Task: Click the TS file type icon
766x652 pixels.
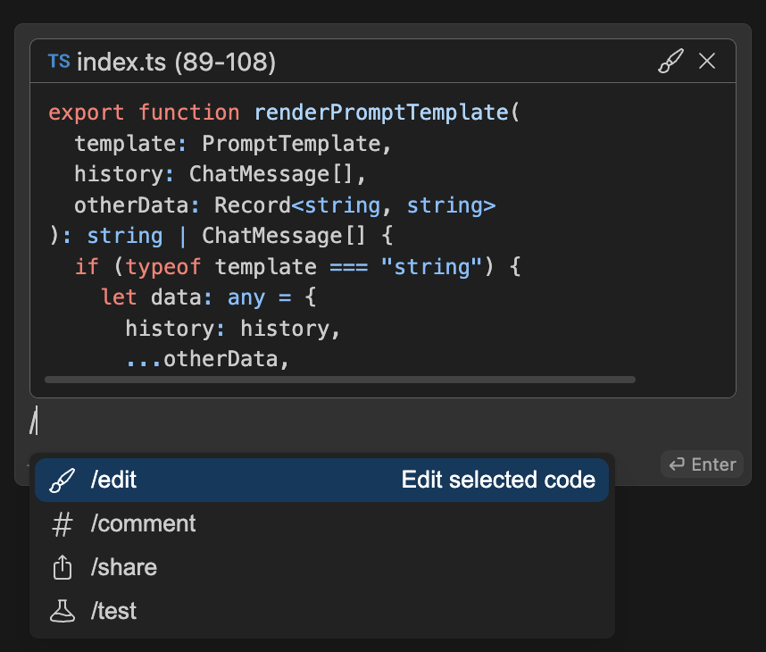Action: coord(59,62)
